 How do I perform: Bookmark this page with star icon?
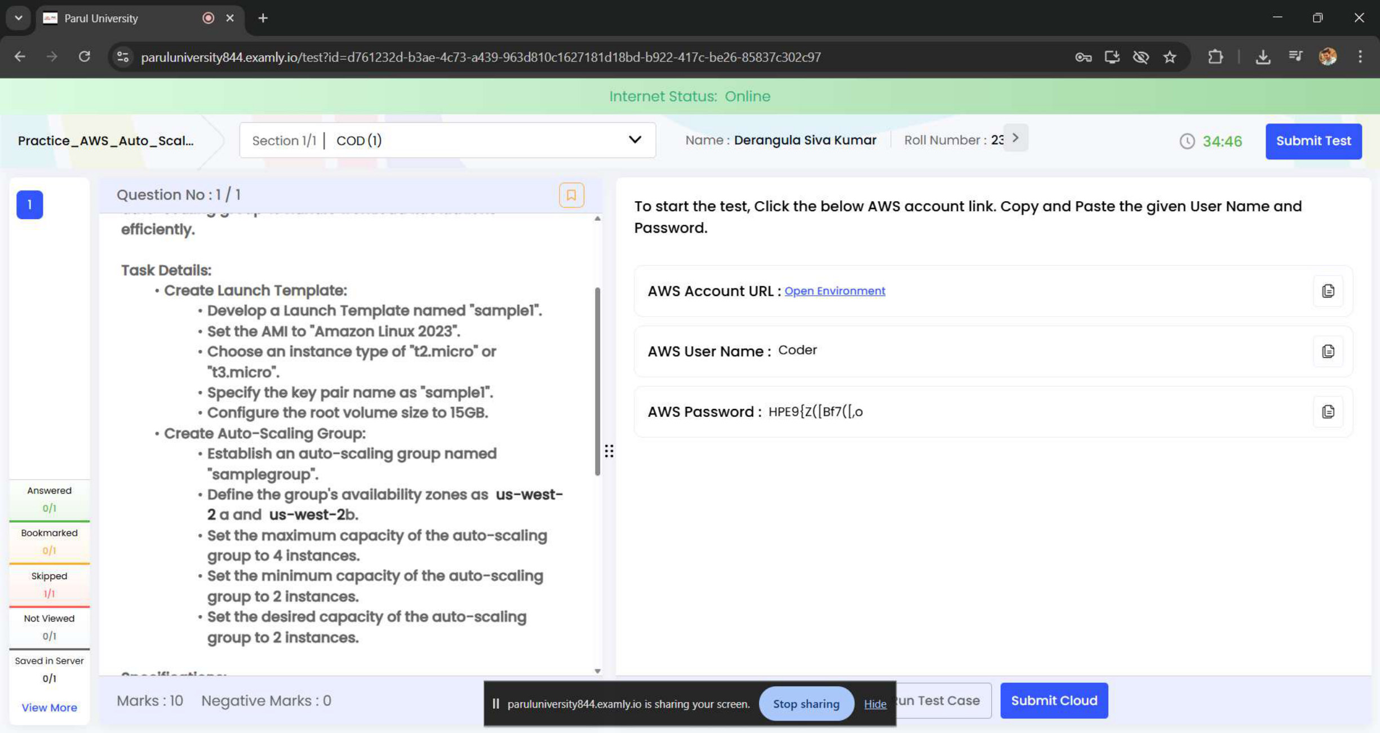click(1170, 56)
